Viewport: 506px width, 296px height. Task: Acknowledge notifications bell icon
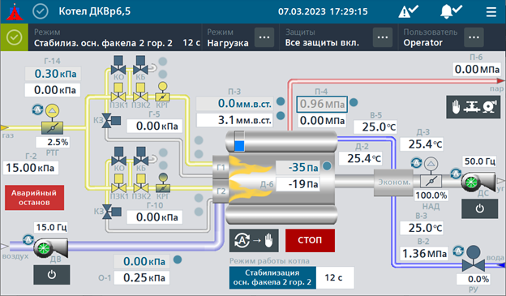[451, 11]
